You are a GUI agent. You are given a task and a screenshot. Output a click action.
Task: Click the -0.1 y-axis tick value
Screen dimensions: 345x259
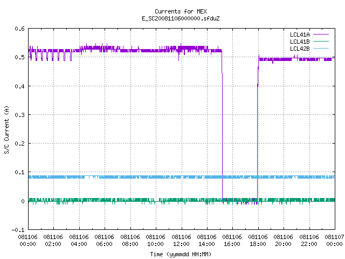(x=18, y=230)
